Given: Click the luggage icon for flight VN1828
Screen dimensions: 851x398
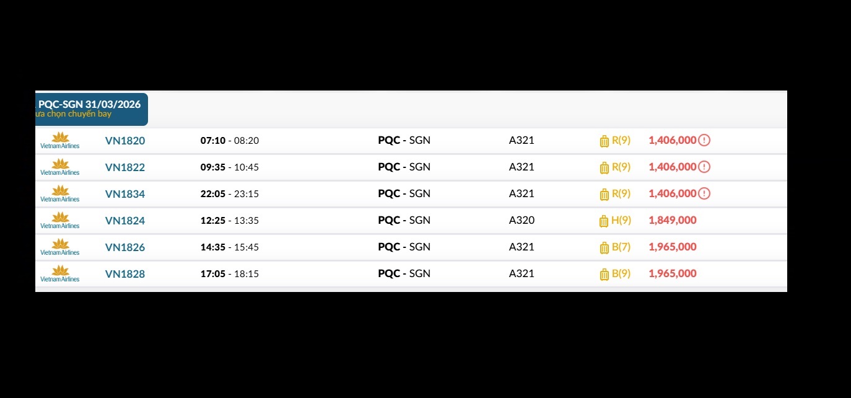Looking at the screenshot, I should tap(604, 274).
